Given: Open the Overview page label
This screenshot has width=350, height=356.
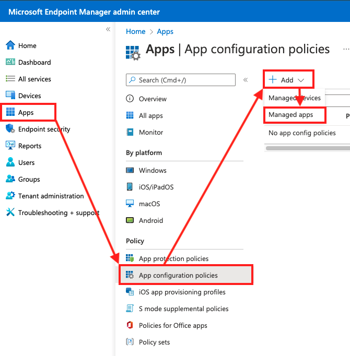Looking at the screenshot, I should click(153, 99).
